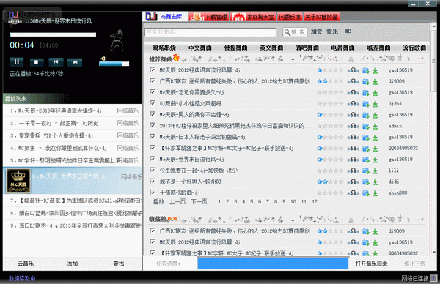Select playlist item 3 皇家慢摇 VIP
This screenshot has height=284, width=440.
[73, 135]
